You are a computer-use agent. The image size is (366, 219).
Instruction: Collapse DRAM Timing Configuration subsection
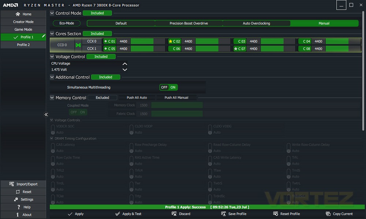point(52,138)
